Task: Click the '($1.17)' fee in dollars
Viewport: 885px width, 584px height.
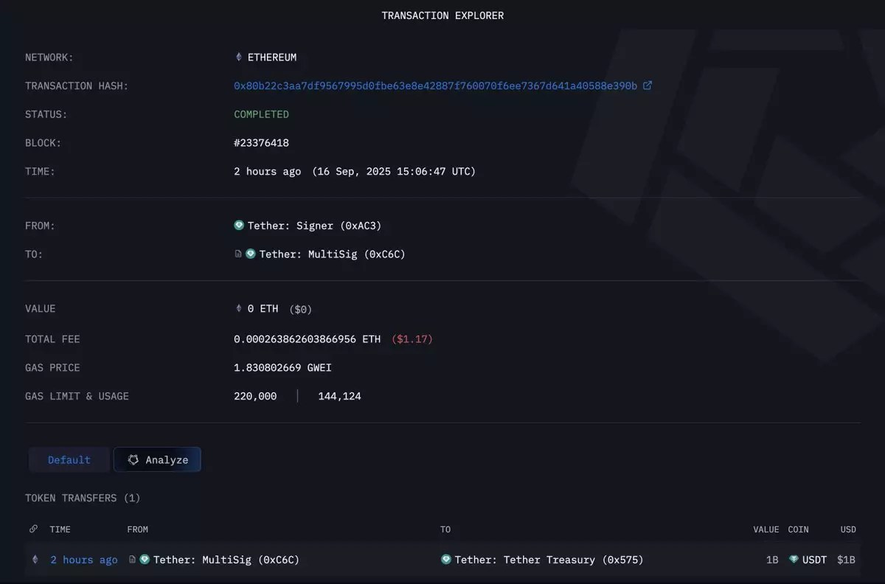Action: [412, 339]
